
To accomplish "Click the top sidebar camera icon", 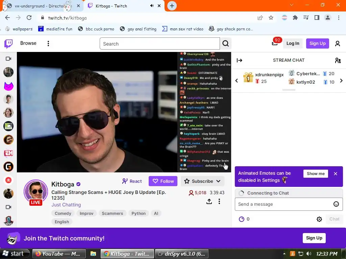I will (8, 59).
